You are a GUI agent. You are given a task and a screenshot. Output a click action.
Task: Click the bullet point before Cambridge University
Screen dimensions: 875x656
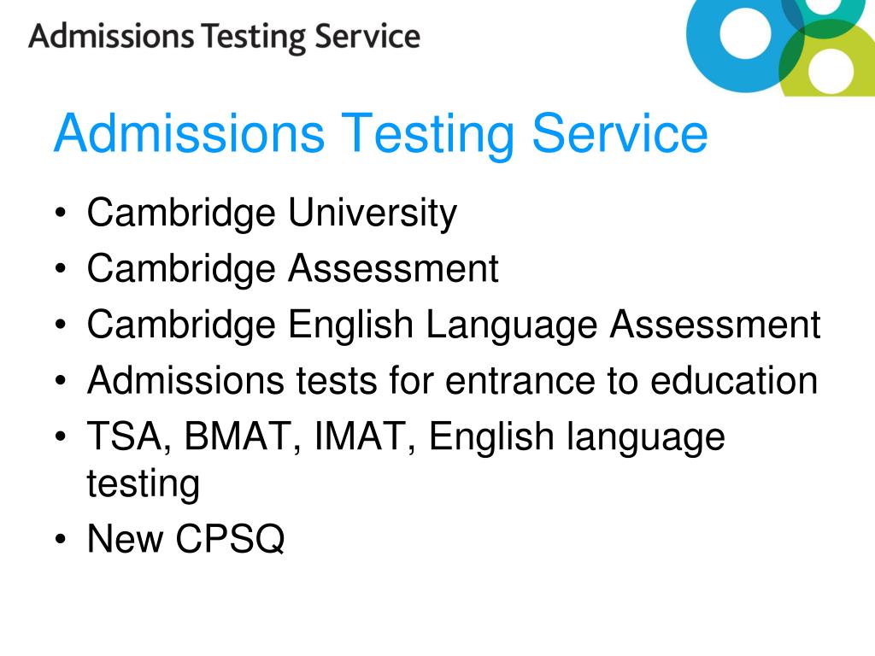pyautogui.click(x=61, y=213)
